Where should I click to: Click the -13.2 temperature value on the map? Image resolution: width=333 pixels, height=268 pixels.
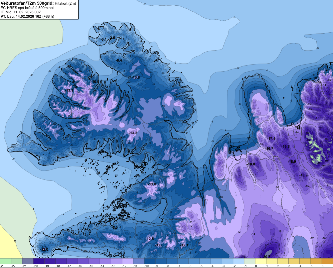[133, 133]
